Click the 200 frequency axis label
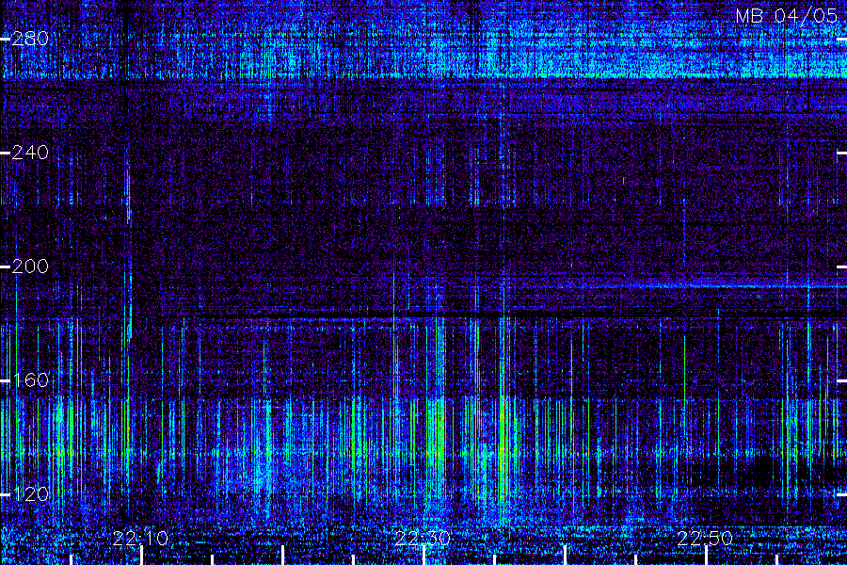Viewport: 847px width, 565px height. point(30,266)
